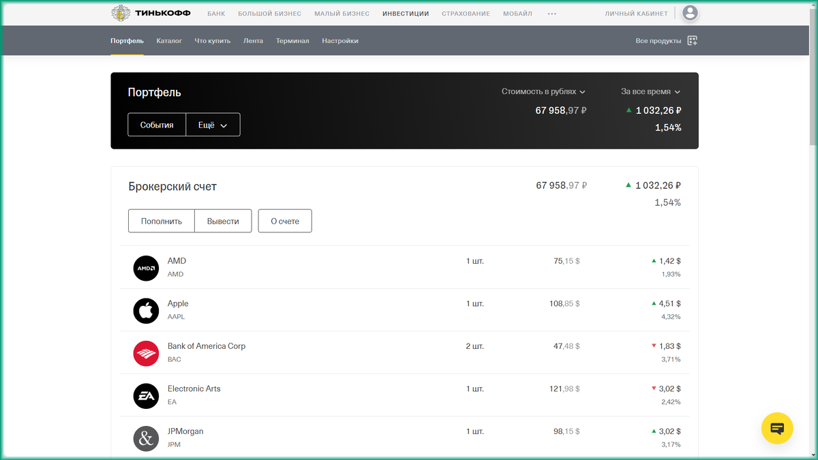
Task: Click Electronic Arts price 121,98 $
Action: 564,389
